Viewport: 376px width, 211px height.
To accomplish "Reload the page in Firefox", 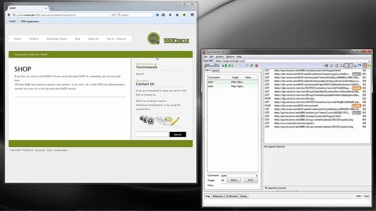I will tap(113, 15).
